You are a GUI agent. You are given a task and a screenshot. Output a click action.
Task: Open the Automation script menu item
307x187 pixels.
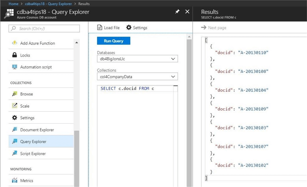coord(41,67)
